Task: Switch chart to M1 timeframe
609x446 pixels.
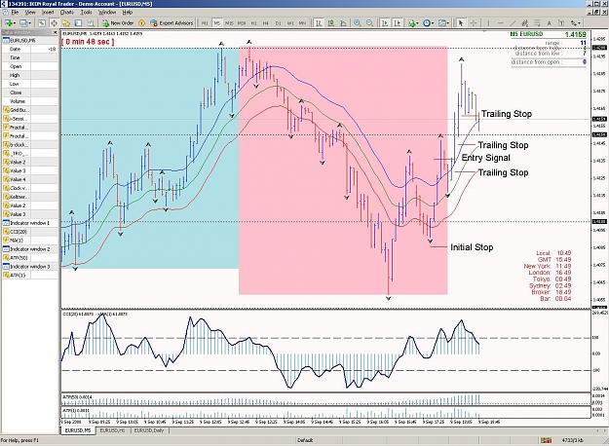Action: (205, 23)
